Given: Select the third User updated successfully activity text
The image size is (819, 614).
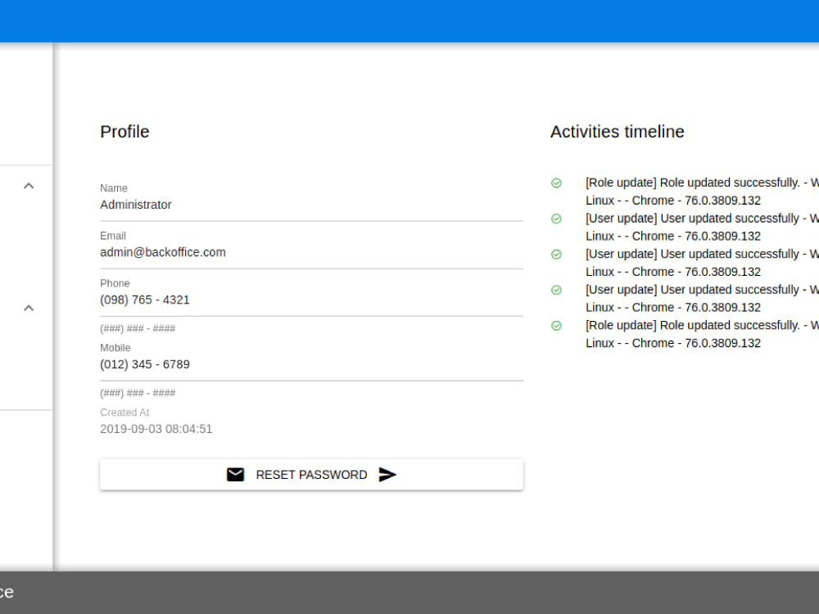Looking at the screenshot, I should [702, 290].
